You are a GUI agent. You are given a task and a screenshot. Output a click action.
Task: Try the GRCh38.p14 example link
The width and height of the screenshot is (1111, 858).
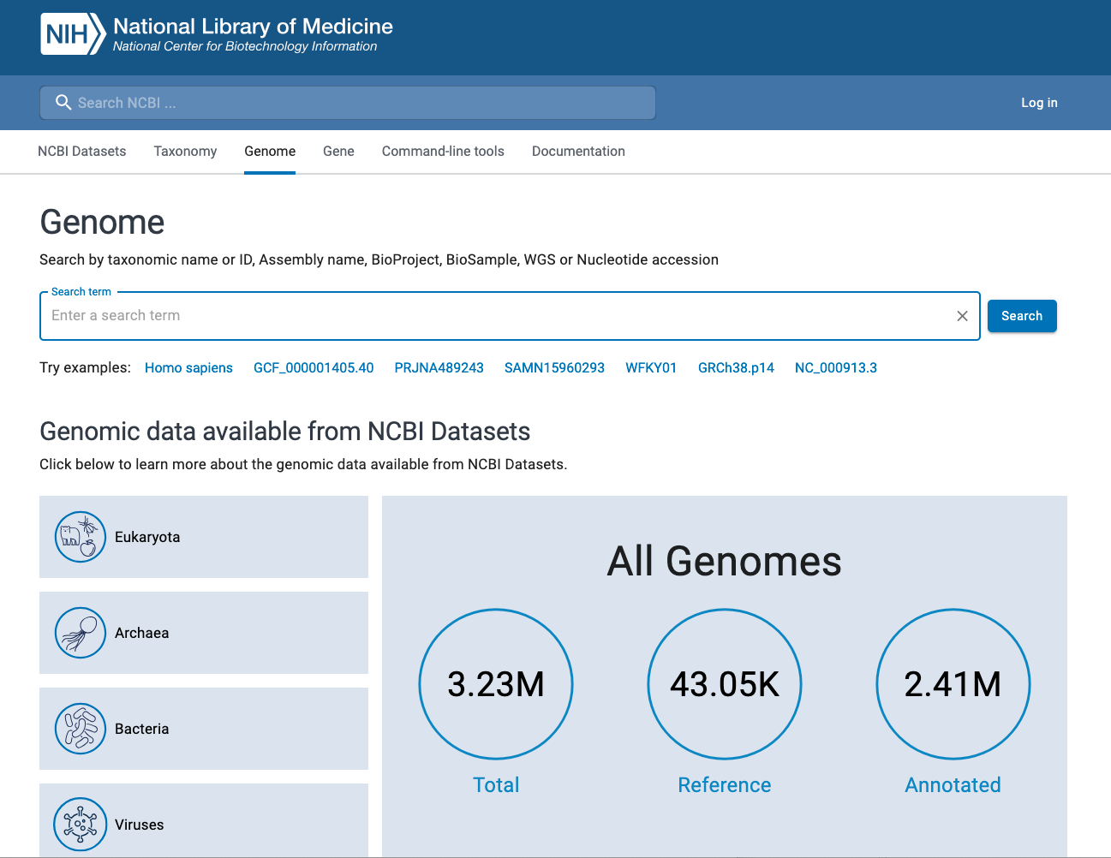(x=736, y=368)
